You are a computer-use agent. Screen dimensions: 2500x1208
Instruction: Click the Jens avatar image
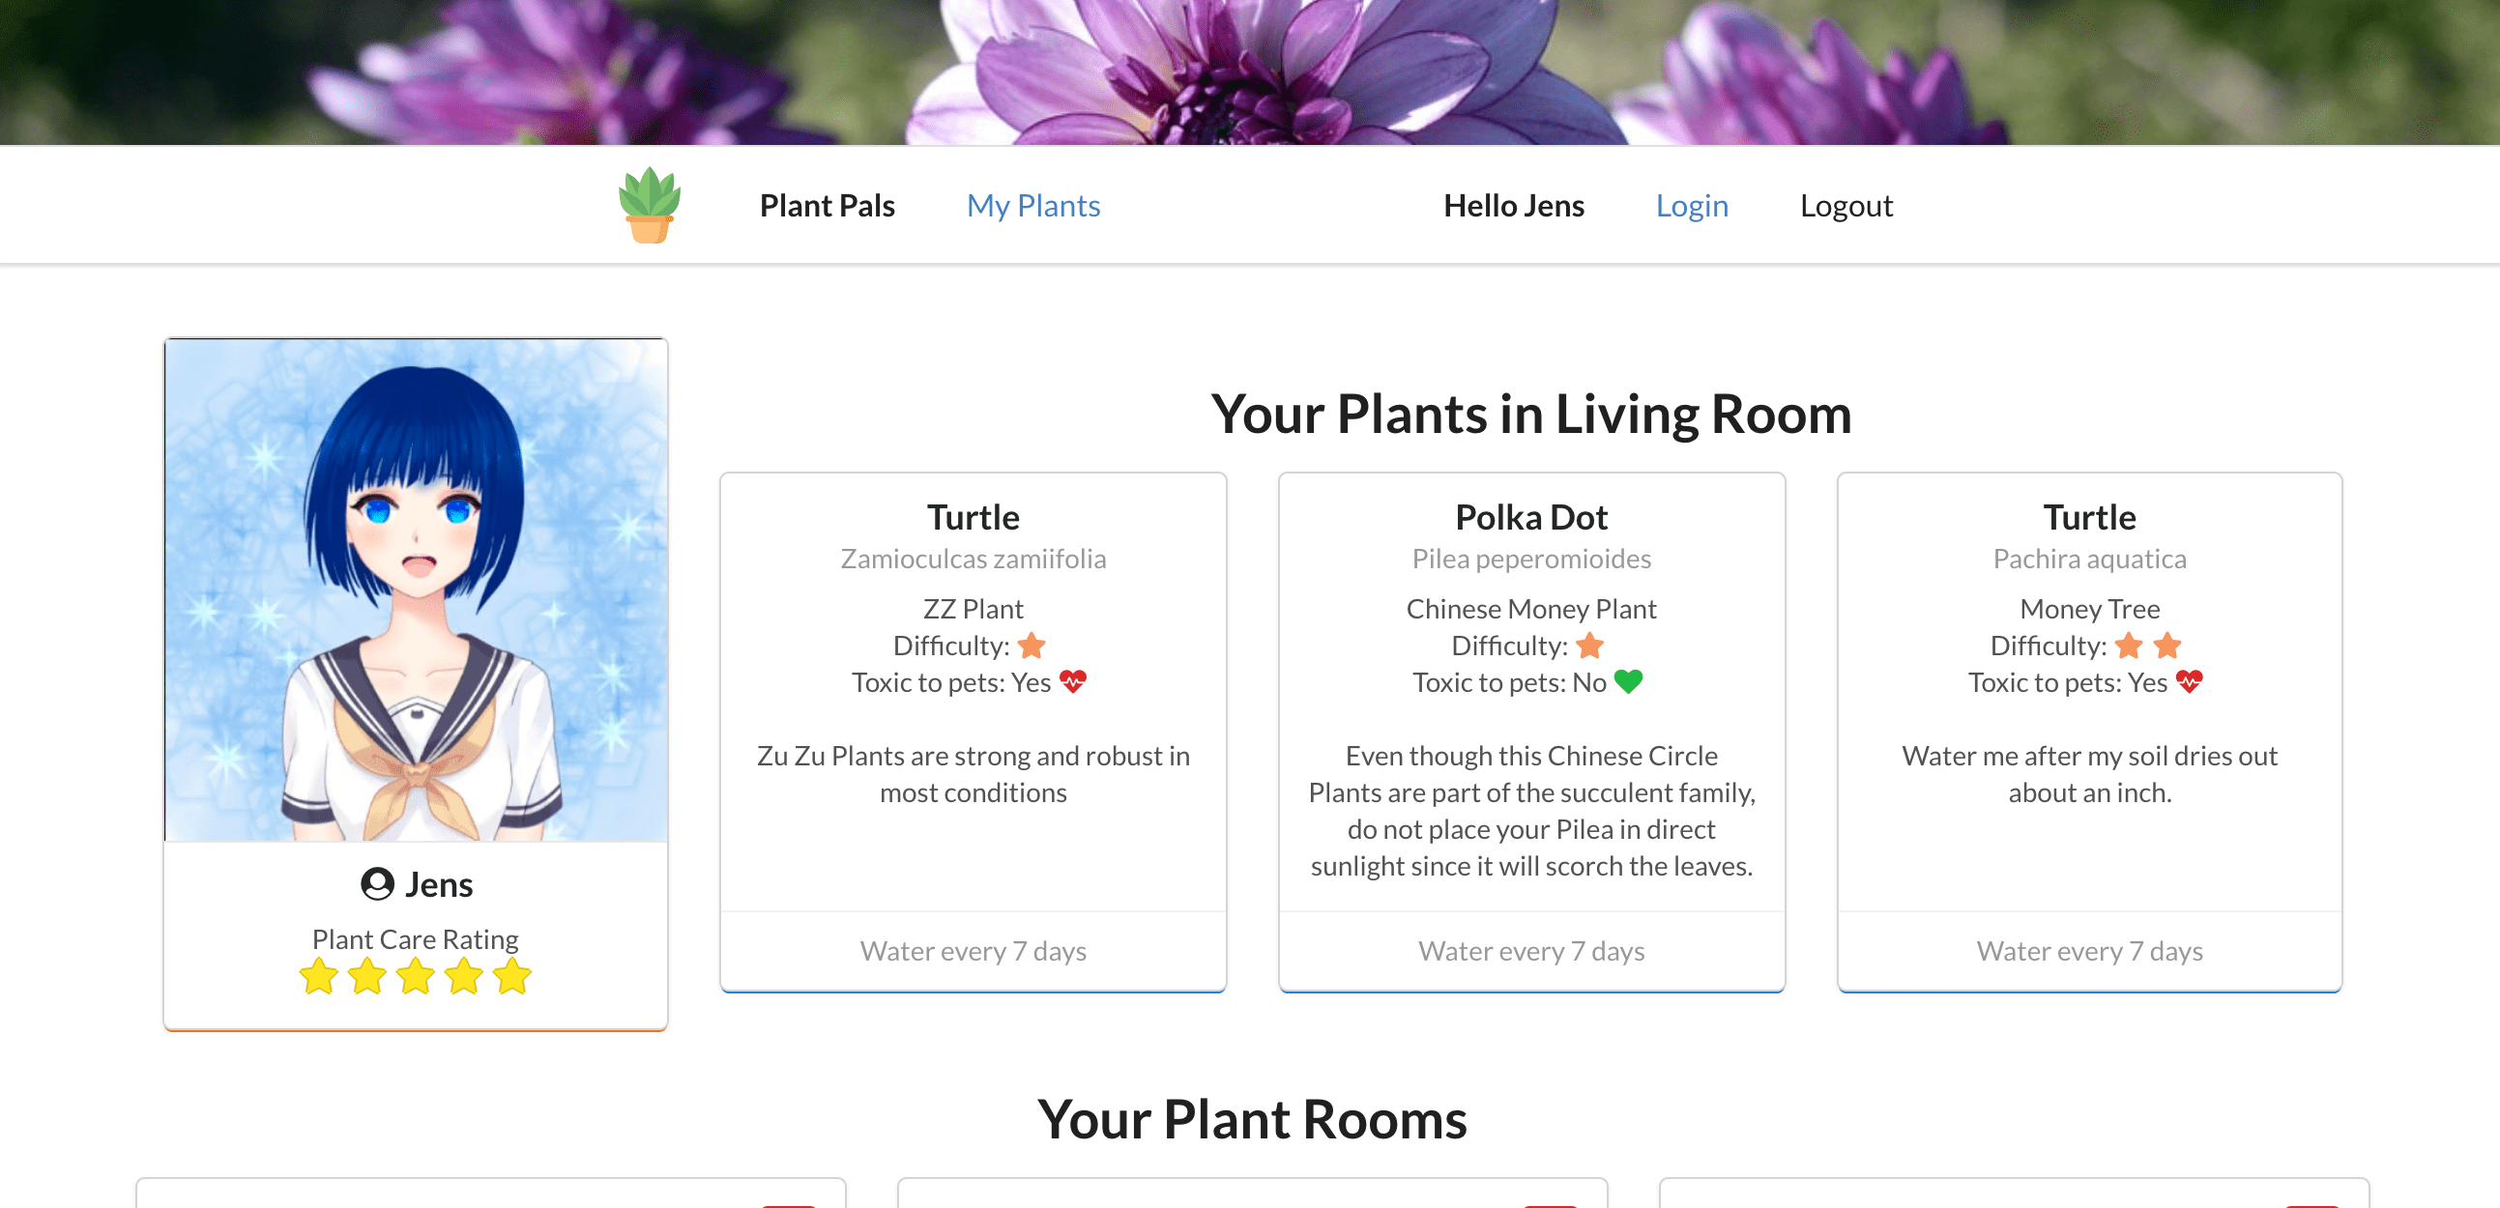(x=417, y=590)
